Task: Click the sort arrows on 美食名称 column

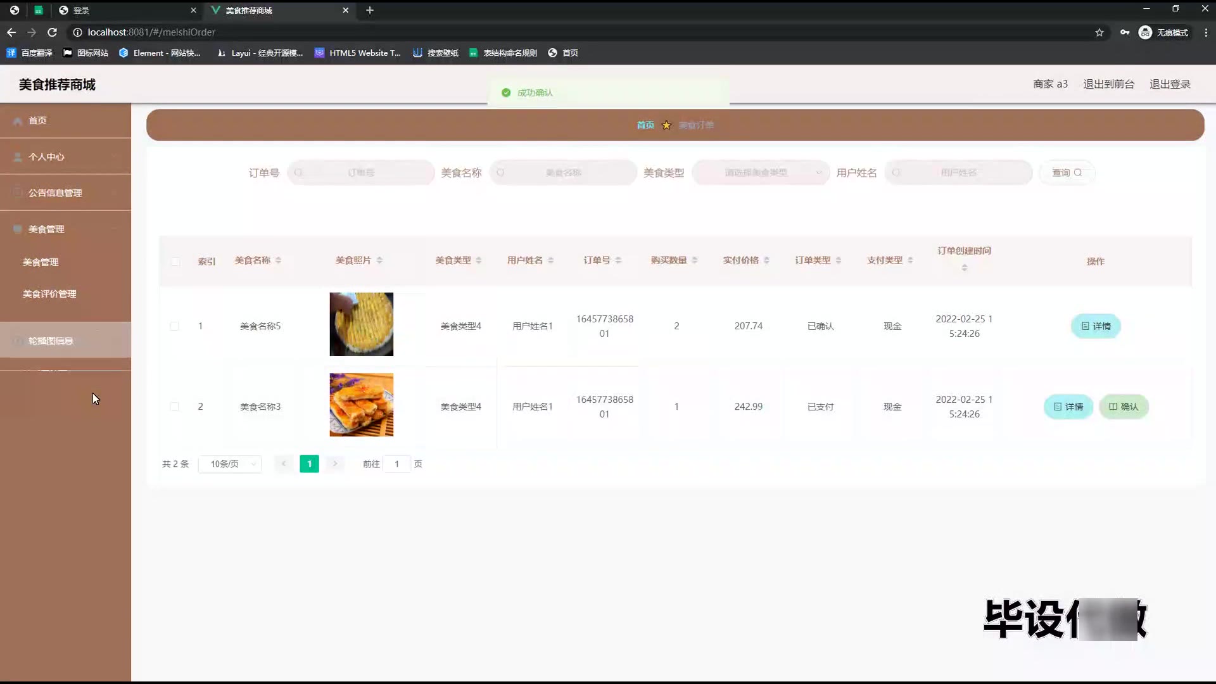Action: 278,260
